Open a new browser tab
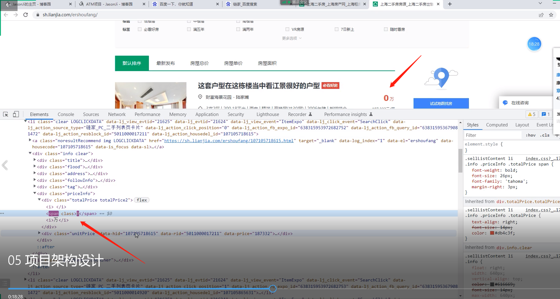 pos(450,4)
